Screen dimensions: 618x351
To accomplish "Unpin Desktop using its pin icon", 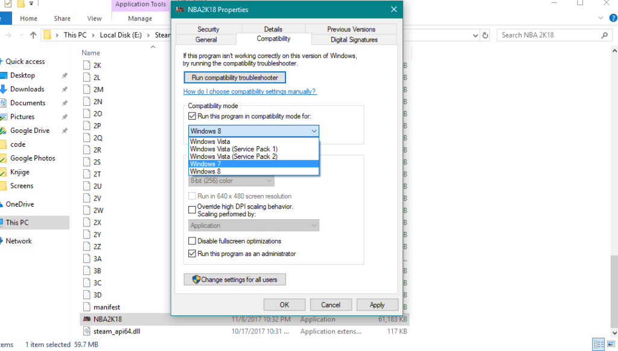I will click(65, 76).
